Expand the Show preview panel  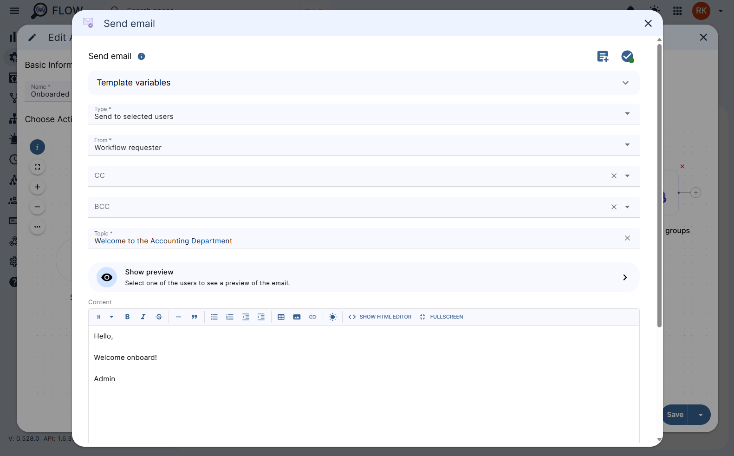(x=364, y=278)
